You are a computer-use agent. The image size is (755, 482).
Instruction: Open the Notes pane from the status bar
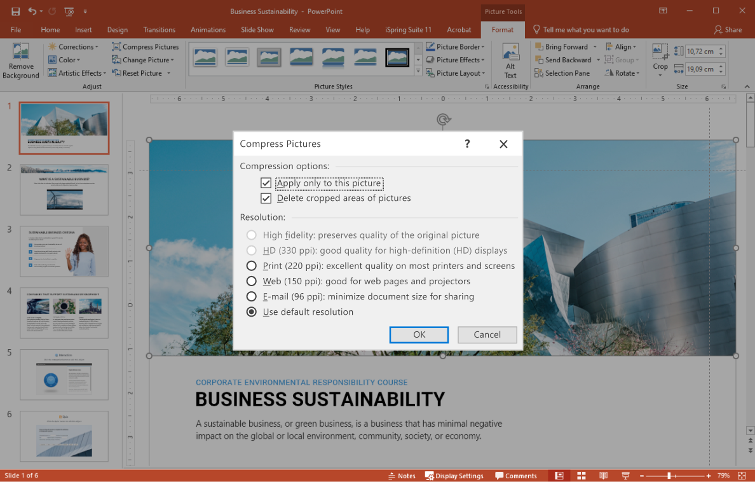point(402,476)
